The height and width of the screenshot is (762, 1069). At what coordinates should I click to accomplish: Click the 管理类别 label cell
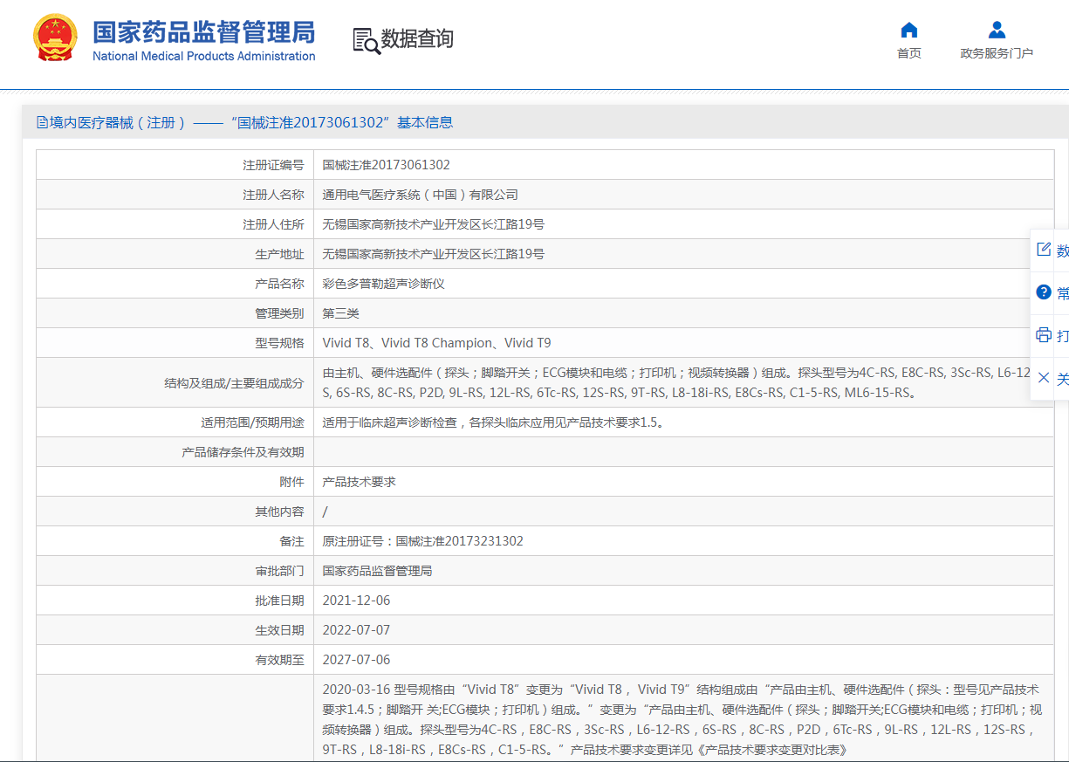[175, 313]
